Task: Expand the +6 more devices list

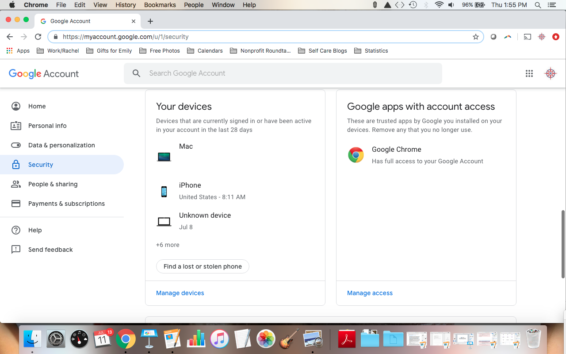Action: tap(168, 245)
